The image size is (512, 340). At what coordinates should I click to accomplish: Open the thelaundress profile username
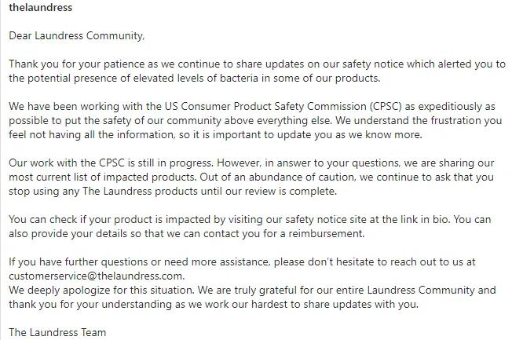[x=40, y=8]
